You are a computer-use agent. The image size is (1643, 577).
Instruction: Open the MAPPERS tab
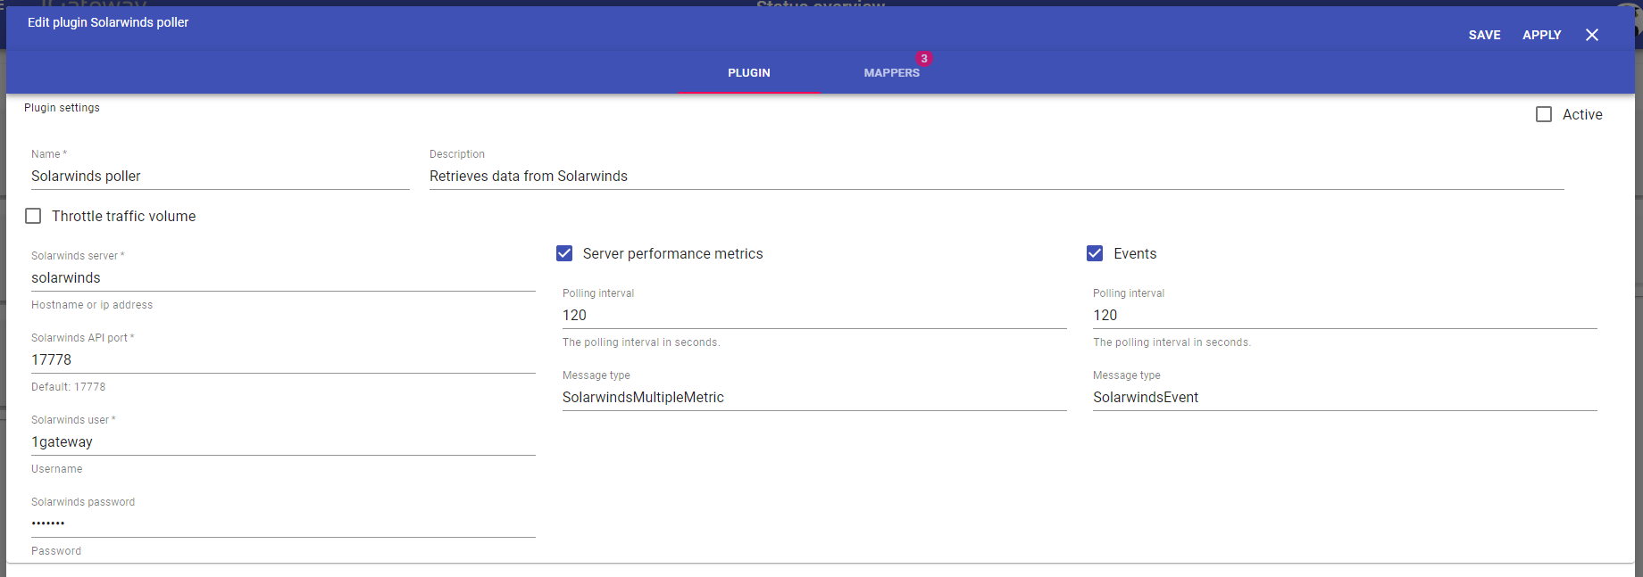[x=891, y=73]
